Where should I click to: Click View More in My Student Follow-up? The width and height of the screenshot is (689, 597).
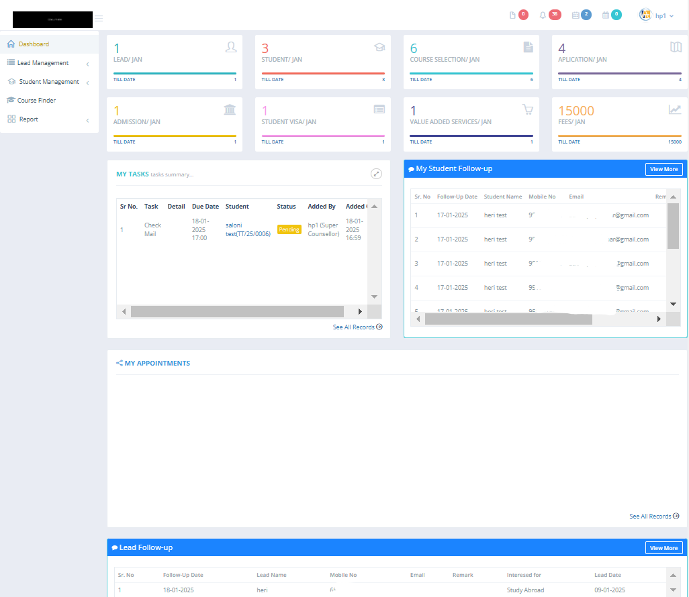coord(663,169)
